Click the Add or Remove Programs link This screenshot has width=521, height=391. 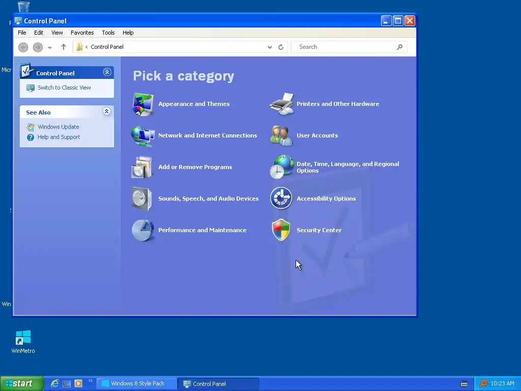[x=195, y=167]
